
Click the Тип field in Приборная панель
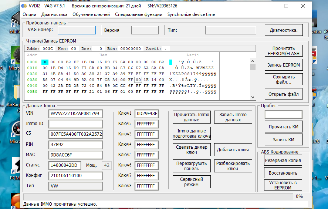230,30
